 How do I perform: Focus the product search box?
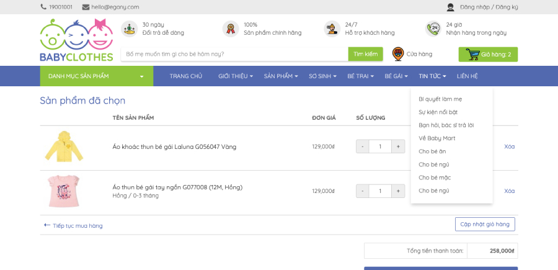click(x=234, y=54)
